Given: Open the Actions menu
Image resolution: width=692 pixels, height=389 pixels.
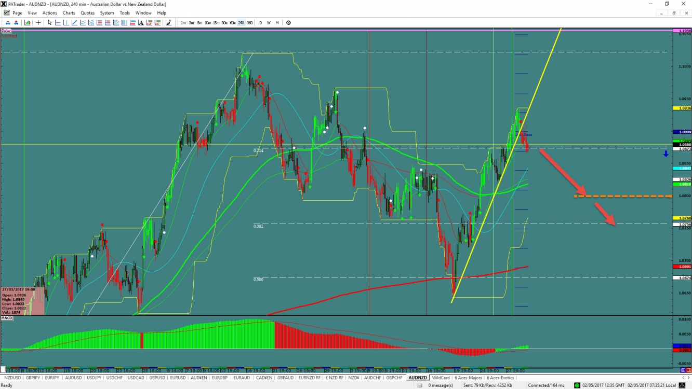Looking at the screenshot, I should 50,13.
